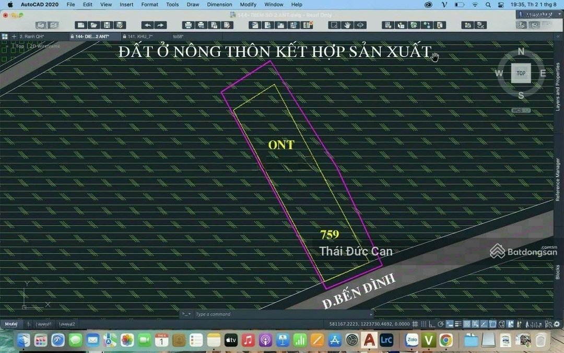Switch to the 141. KHU_7 drawing tab

[139, 37]
